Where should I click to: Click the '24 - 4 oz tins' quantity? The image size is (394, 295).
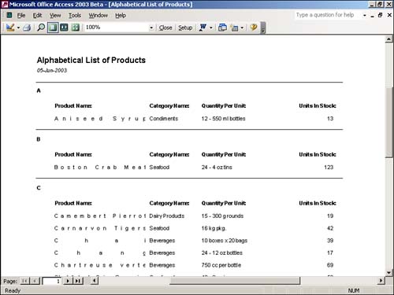point(217,168)
